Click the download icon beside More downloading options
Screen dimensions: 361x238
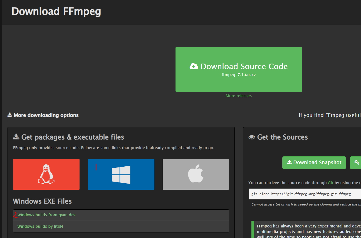(10, 115)
